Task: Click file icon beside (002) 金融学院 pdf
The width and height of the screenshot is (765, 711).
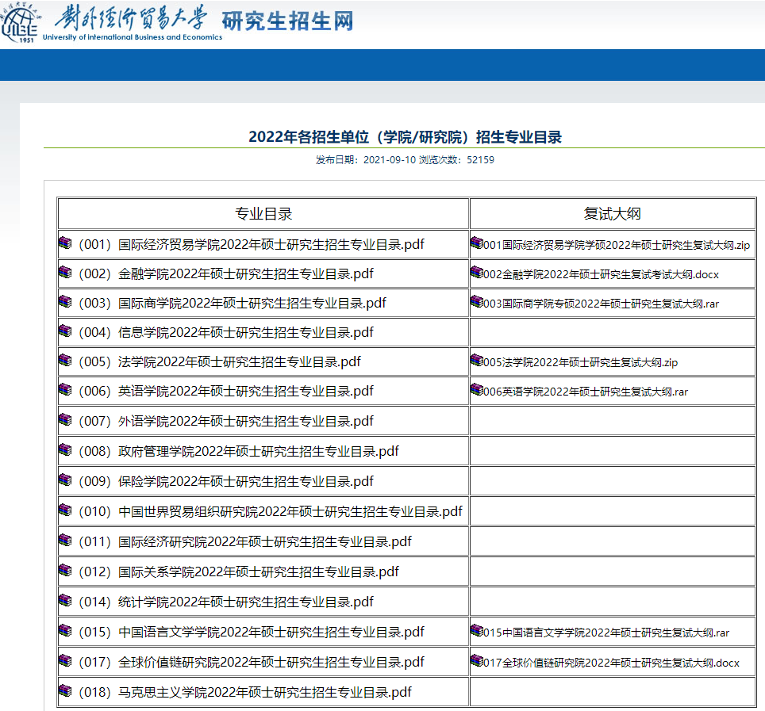Action: click(x=65, y=272)
